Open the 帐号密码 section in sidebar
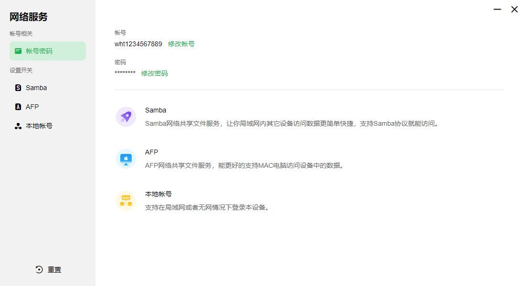The image size is (525, 286). tap(48, 51)
